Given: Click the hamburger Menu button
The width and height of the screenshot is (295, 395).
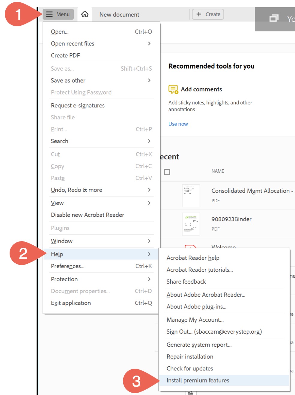Looking at the screenshot, I should point(58,14).
